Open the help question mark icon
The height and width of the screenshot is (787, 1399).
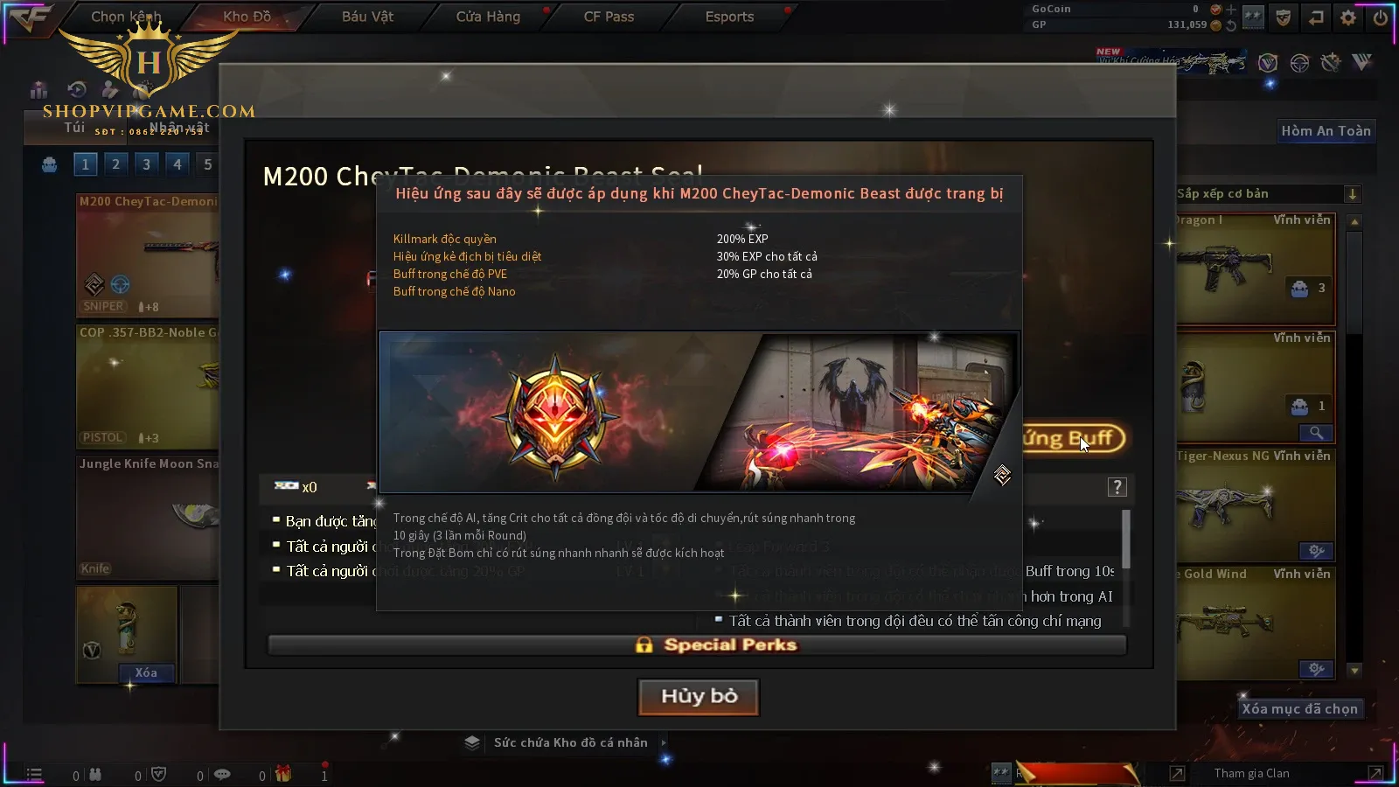coord(1117,487)
